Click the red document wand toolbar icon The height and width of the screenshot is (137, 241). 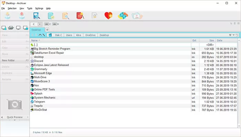click(x=80, y=16)
